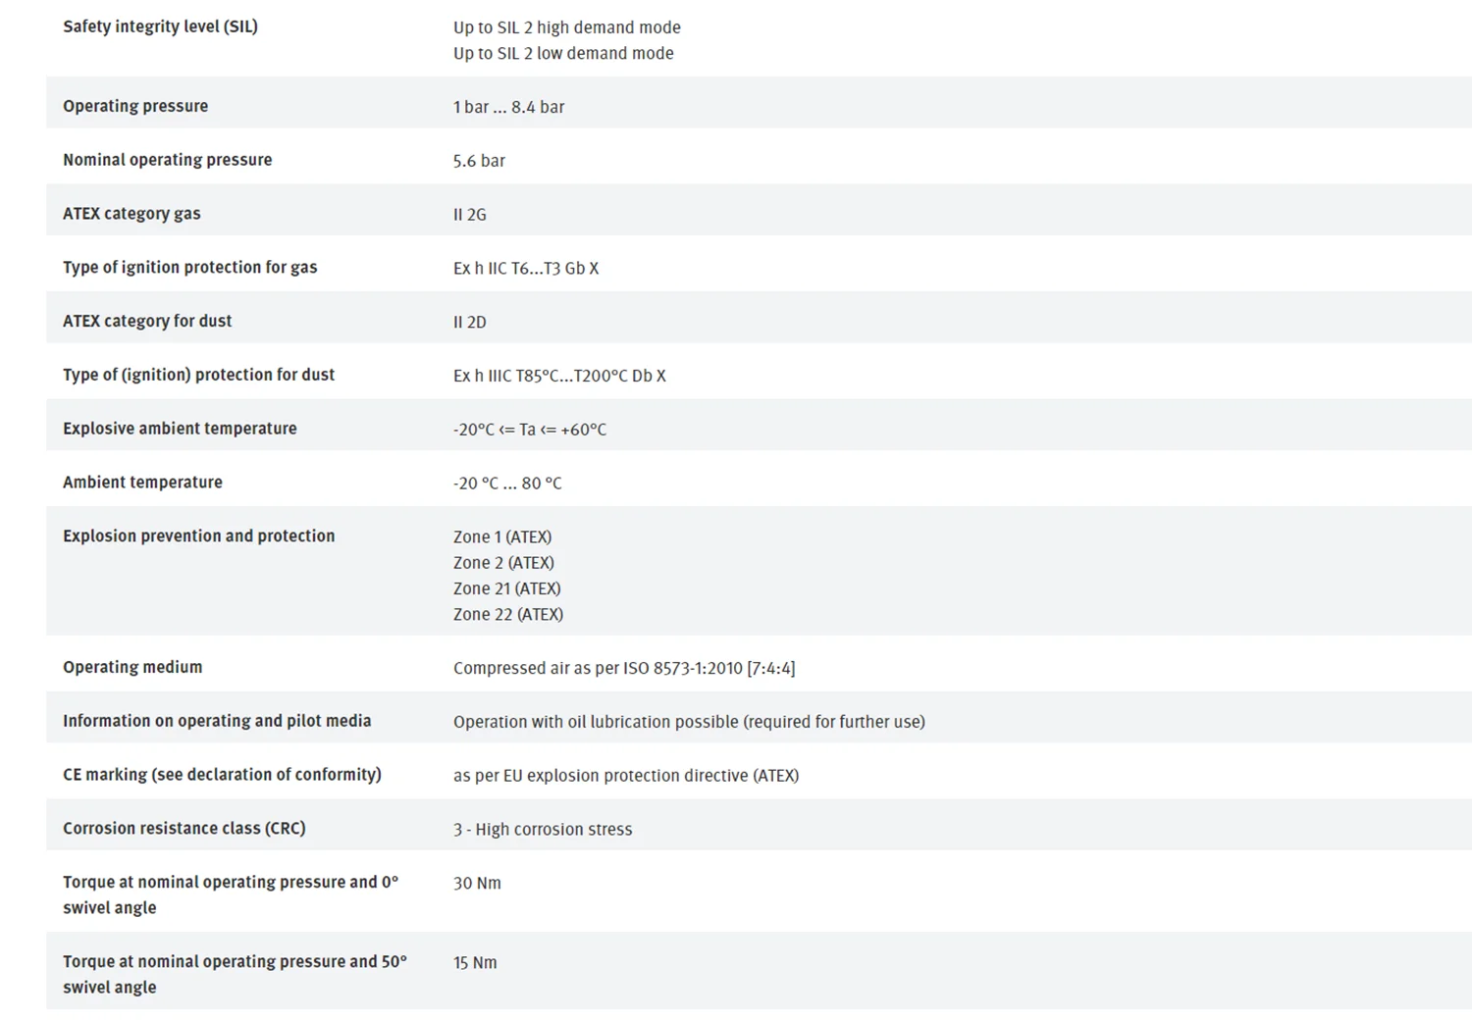Click the 5.6 bar nominal pressure value
This screenshot has height=1020, width=1472.
point(479,161)
